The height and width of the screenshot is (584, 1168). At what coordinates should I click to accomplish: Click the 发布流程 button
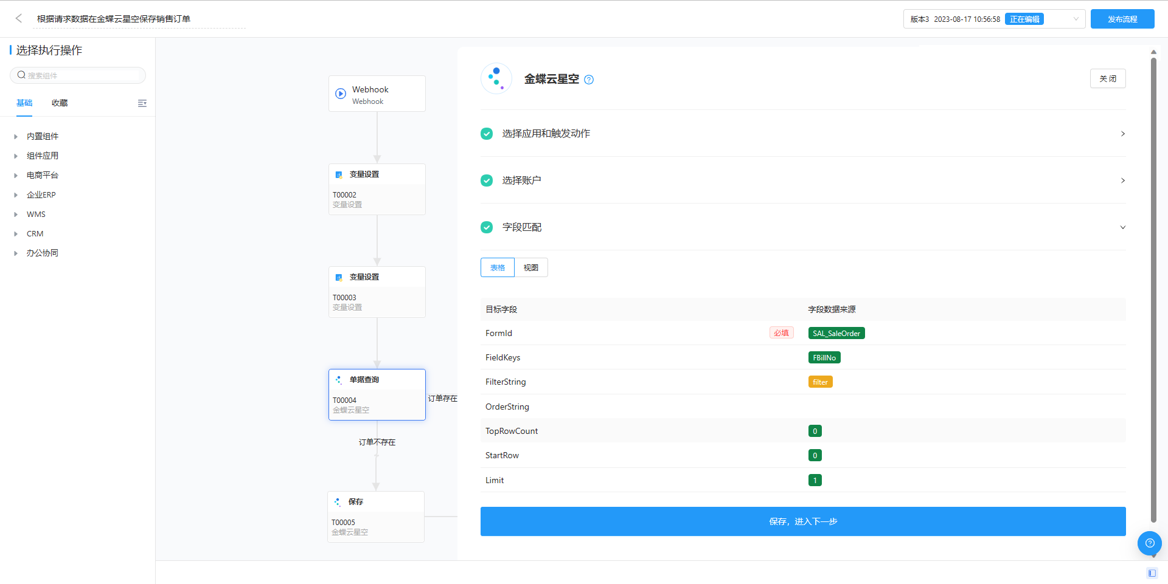1122,19
